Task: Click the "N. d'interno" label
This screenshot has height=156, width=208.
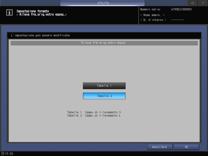Action: tap(153, 20)
